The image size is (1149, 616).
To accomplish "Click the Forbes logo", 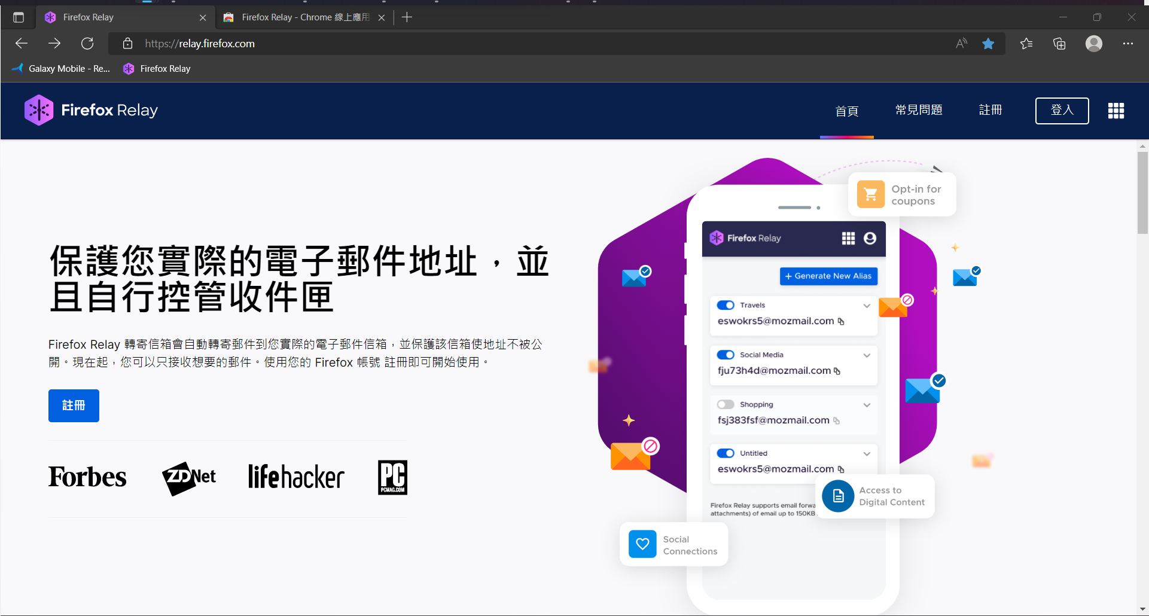I will (87, 477).
